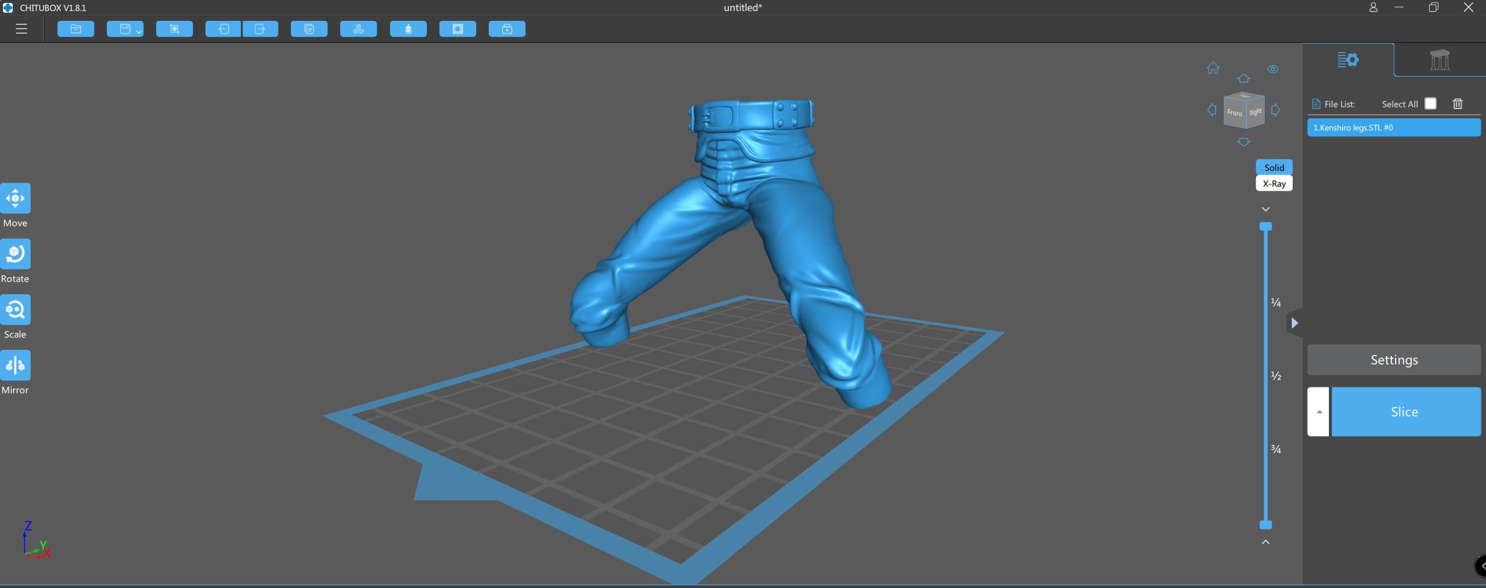Screen dimensions: 1486x588
Task: Click the Undo toolbar icon
Action: click(x=223, y=29)
